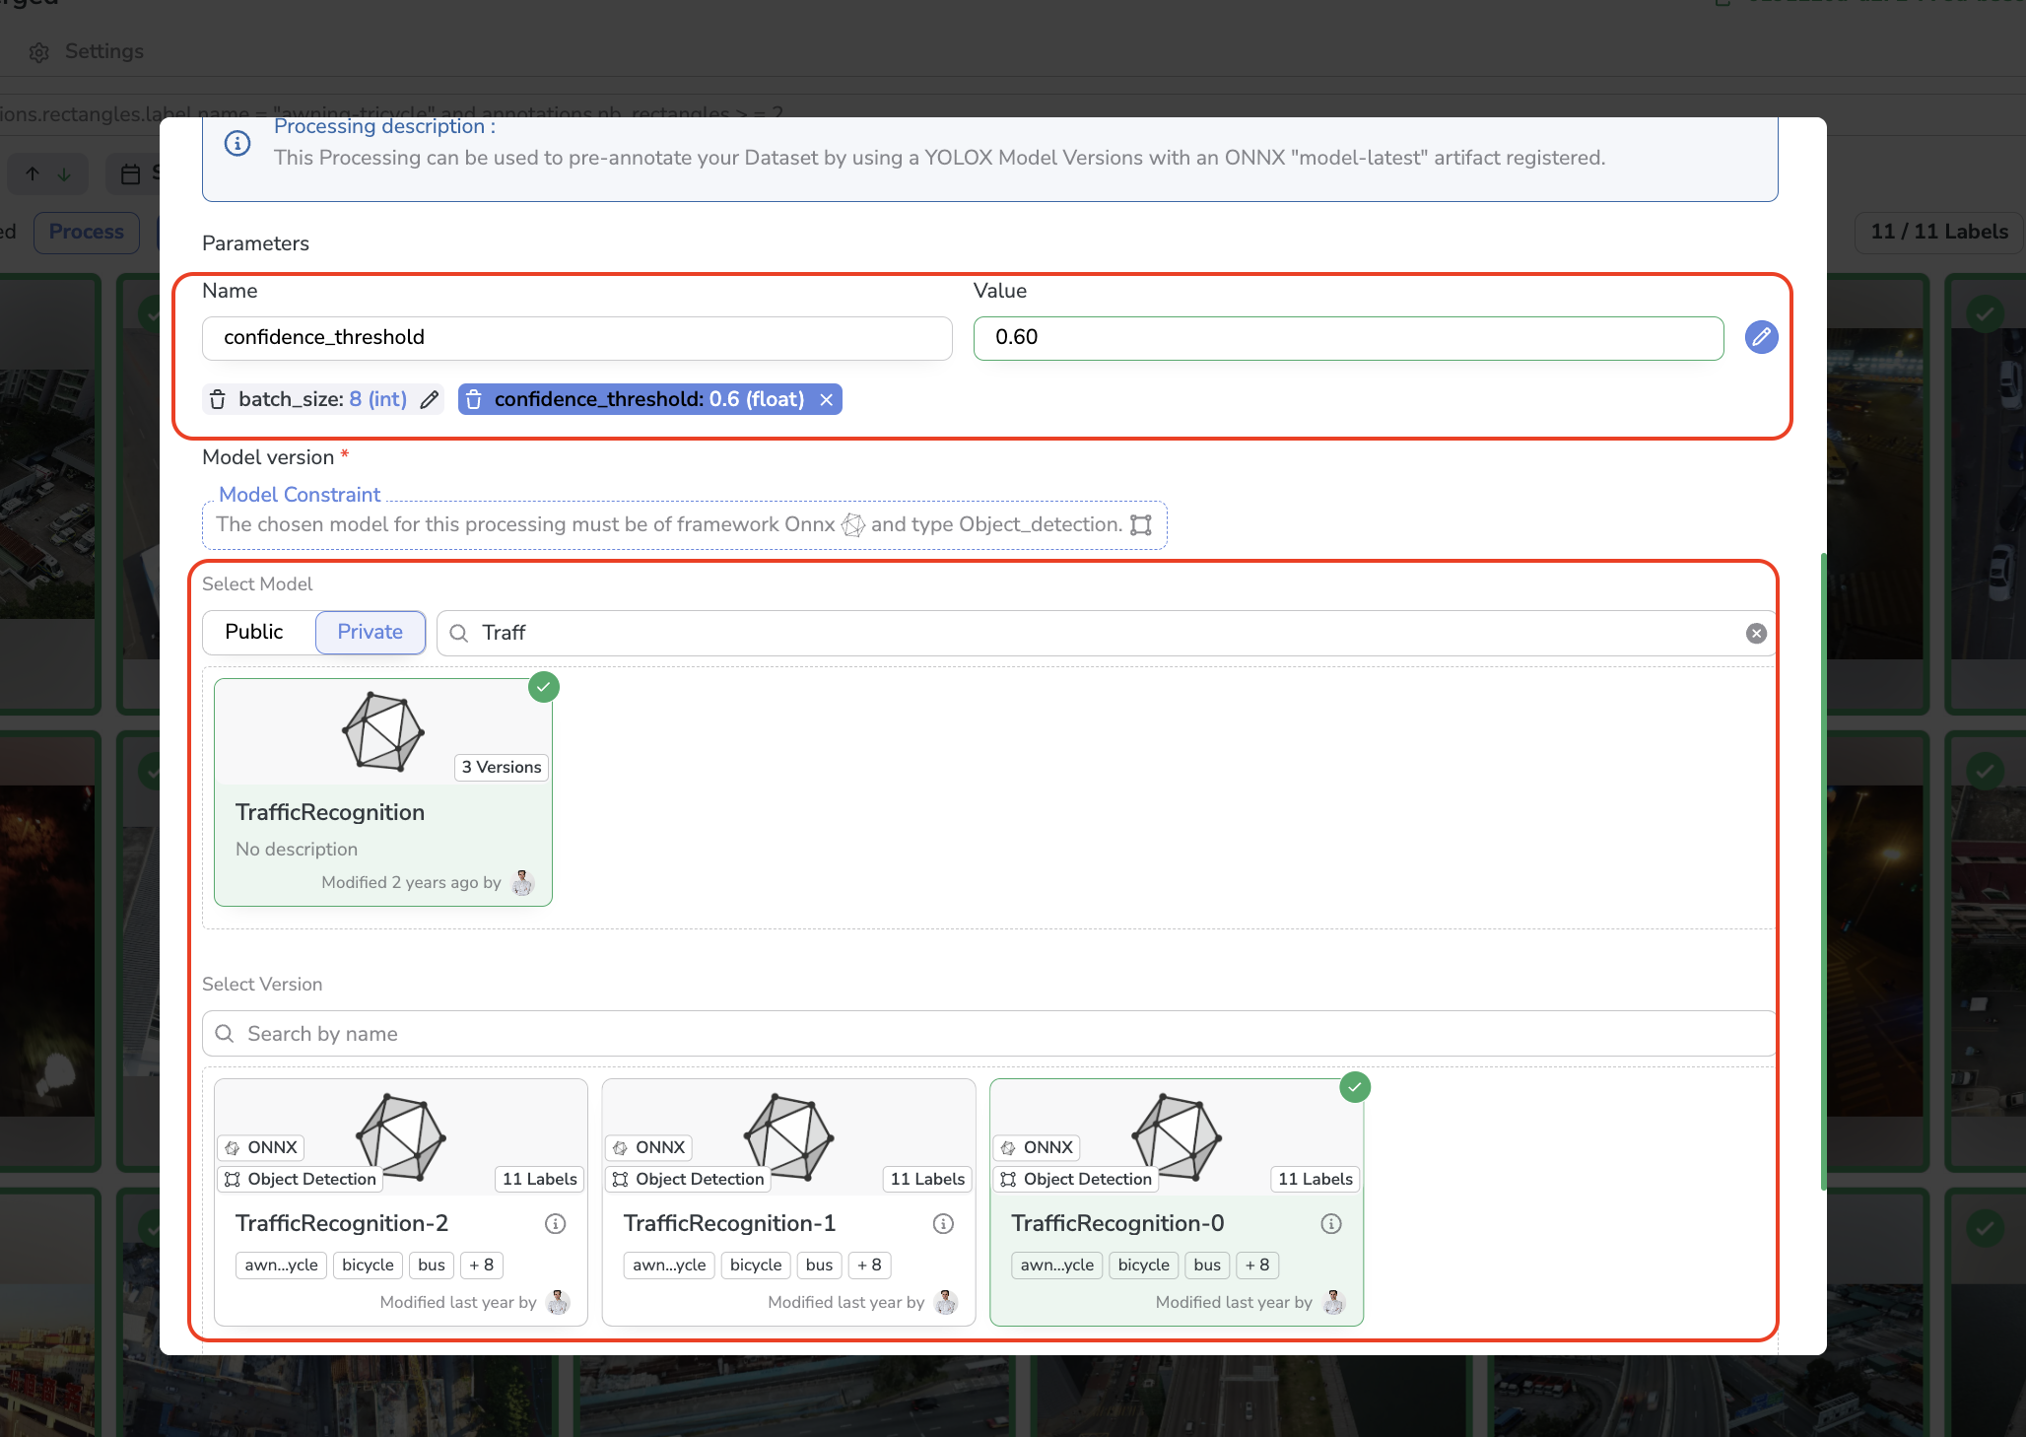Click the Search by name version field
The width and height of the screenshot is (2026, 1437).
(x=988, y=1033)
